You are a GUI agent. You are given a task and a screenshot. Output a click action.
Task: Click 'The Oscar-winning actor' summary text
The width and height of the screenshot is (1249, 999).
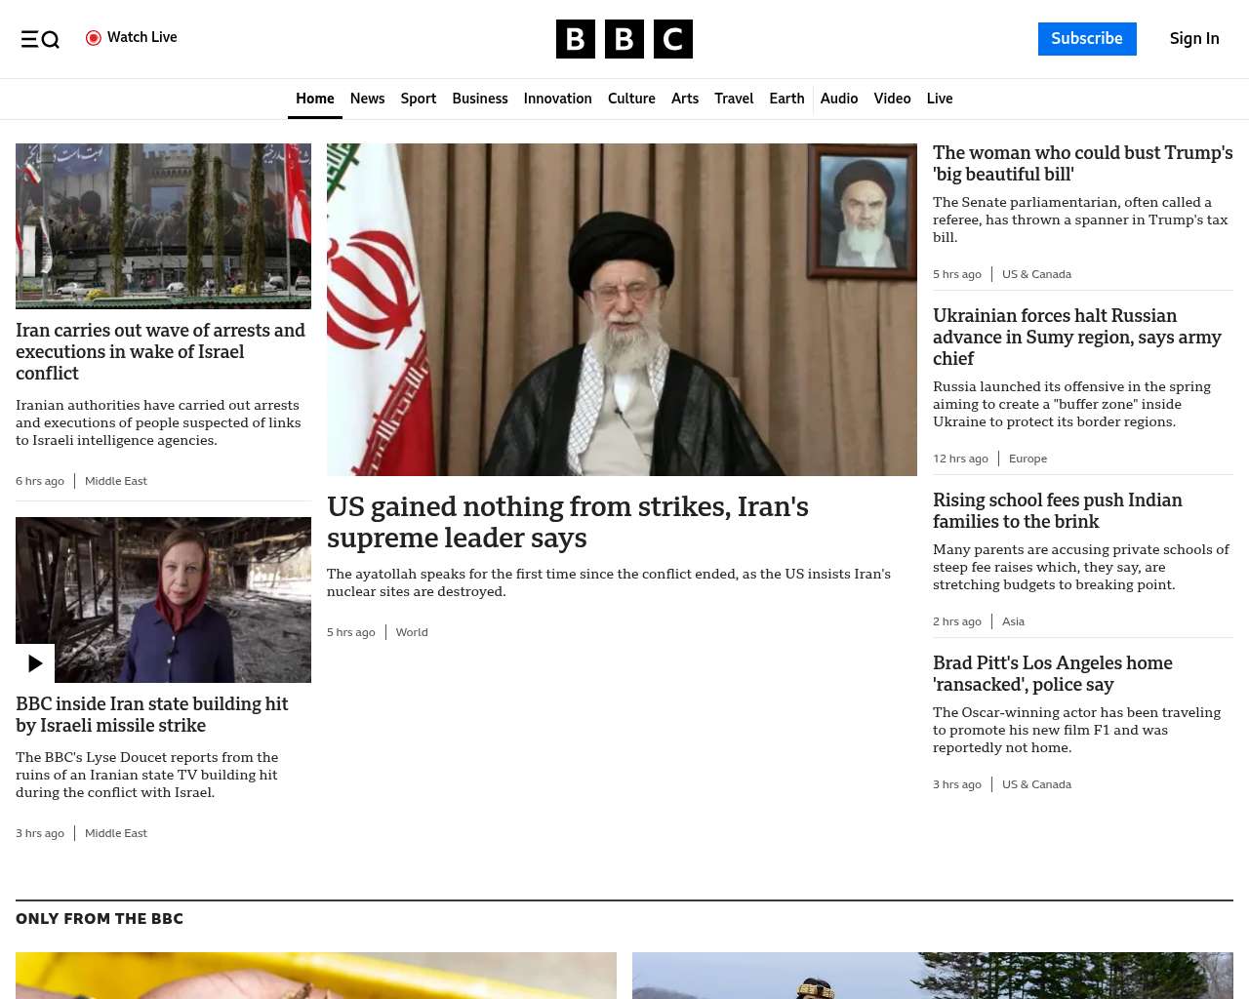coord(1076,730)
